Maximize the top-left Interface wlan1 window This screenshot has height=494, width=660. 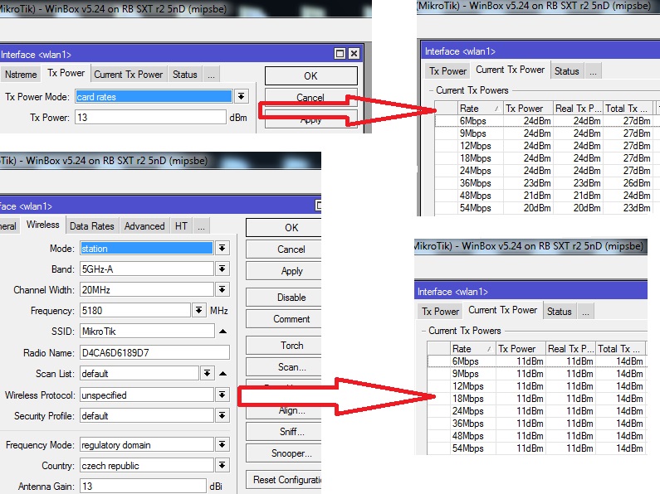(340, 53)
